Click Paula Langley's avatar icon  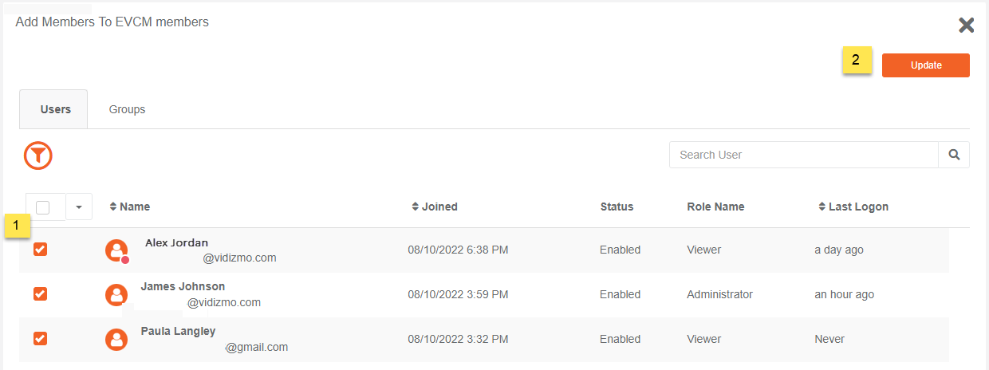pyautogui.click(x=117, y=340)
